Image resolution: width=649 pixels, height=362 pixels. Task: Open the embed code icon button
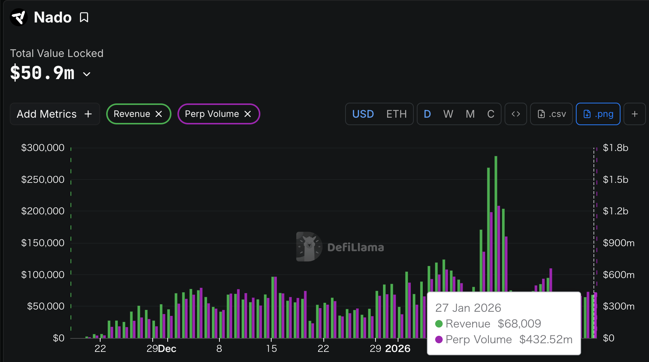(x=516, y=114)
